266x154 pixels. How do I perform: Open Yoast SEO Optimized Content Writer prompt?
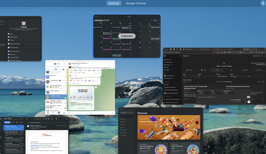click(238, 86)
